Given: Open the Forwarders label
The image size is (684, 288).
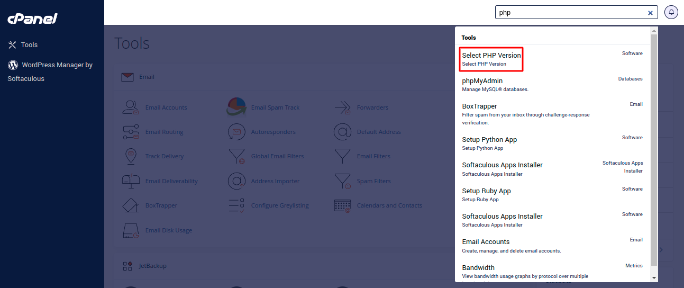Looking at the screenshot, I should point(372,107).
